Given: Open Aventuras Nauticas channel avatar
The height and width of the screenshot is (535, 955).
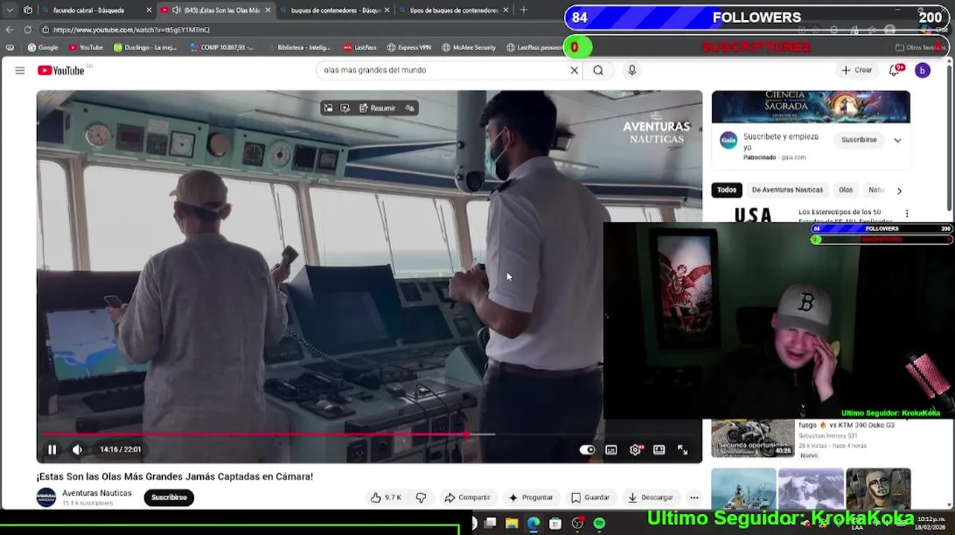Looking at the screenshot, I should pos(46,497).
